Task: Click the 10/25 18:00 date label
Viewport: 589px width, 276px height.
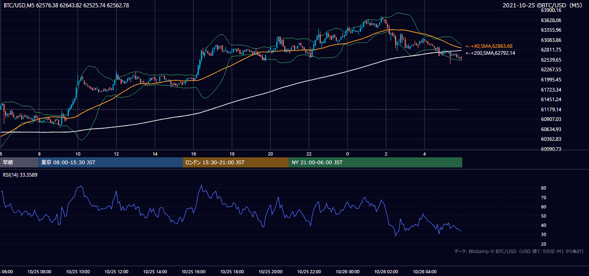Action: pyautogui.click(x=232, y=272)
